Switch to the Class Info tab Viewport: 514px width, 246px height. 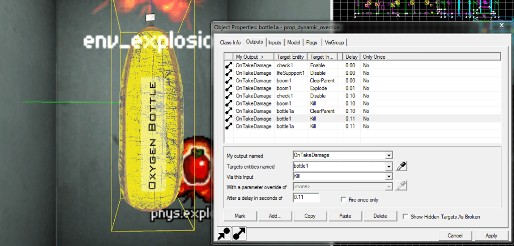point(230,42)
